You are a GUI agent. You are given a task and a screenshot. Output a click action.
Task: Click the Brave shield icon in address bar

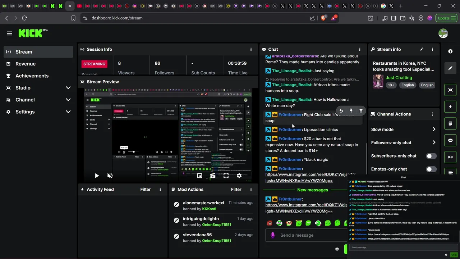[323, 18]
